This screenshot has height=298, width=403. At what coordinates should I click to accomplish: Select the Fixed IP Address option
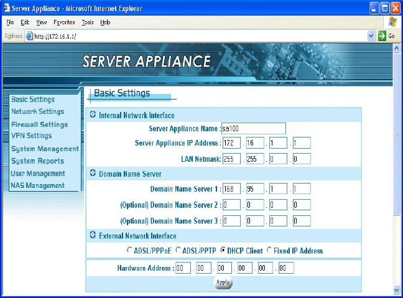click(269, 251)
